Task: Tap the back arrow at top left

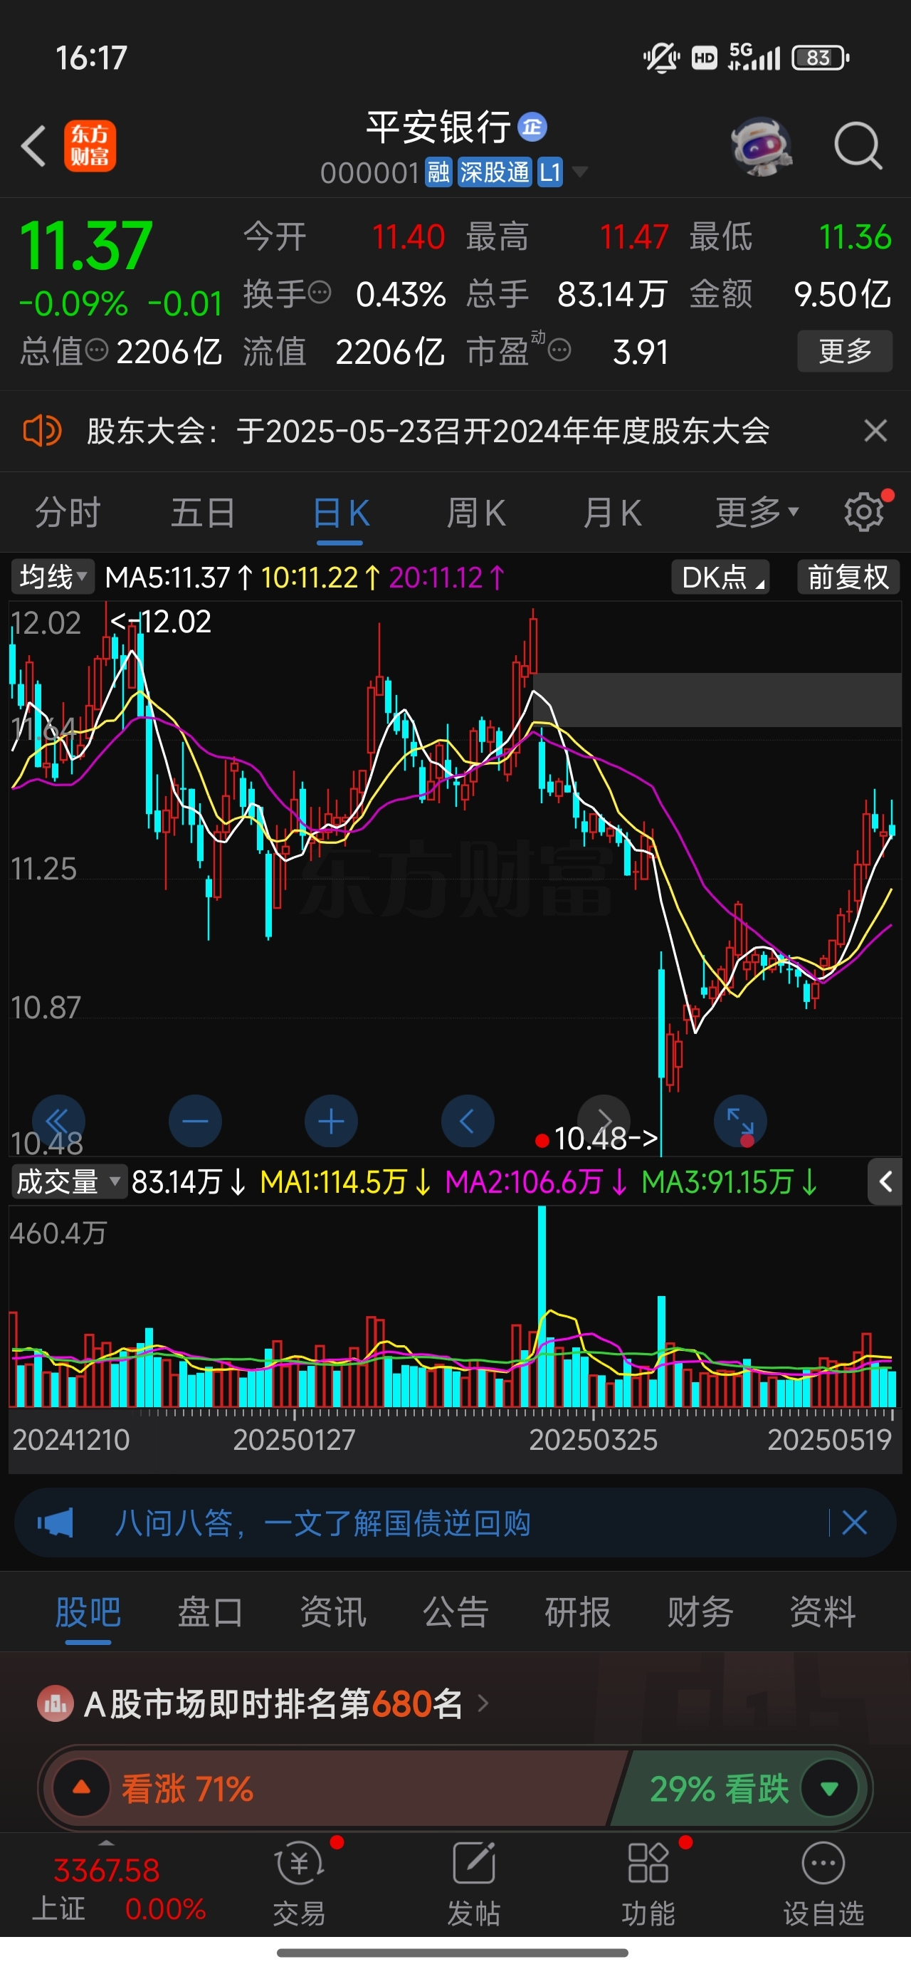Action: pos(33,145)
